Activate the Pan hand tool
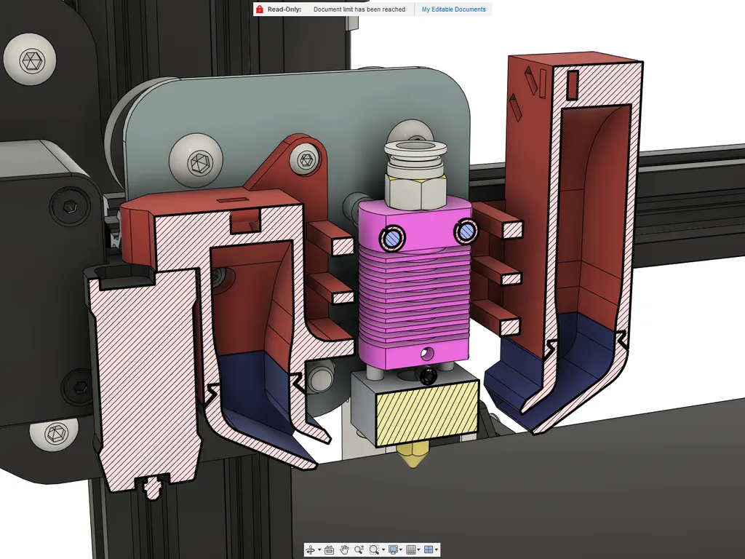This screenshot has height=559, width=745. tap(344, 550)
